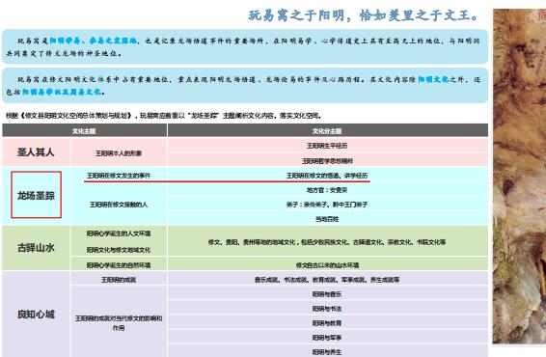Select the 王阳明本人的形象 cell
The image size is (546, 357).
click(x=119, y=152)
